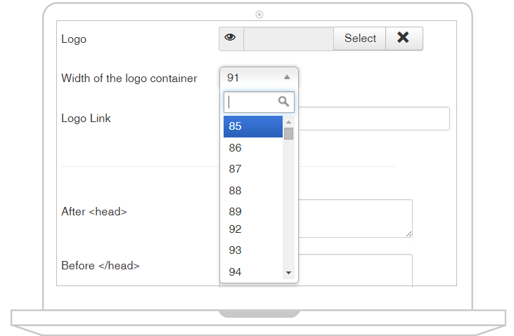Click the magnifier icon in dropdown search
514x336 pixels.
point(283,102)
